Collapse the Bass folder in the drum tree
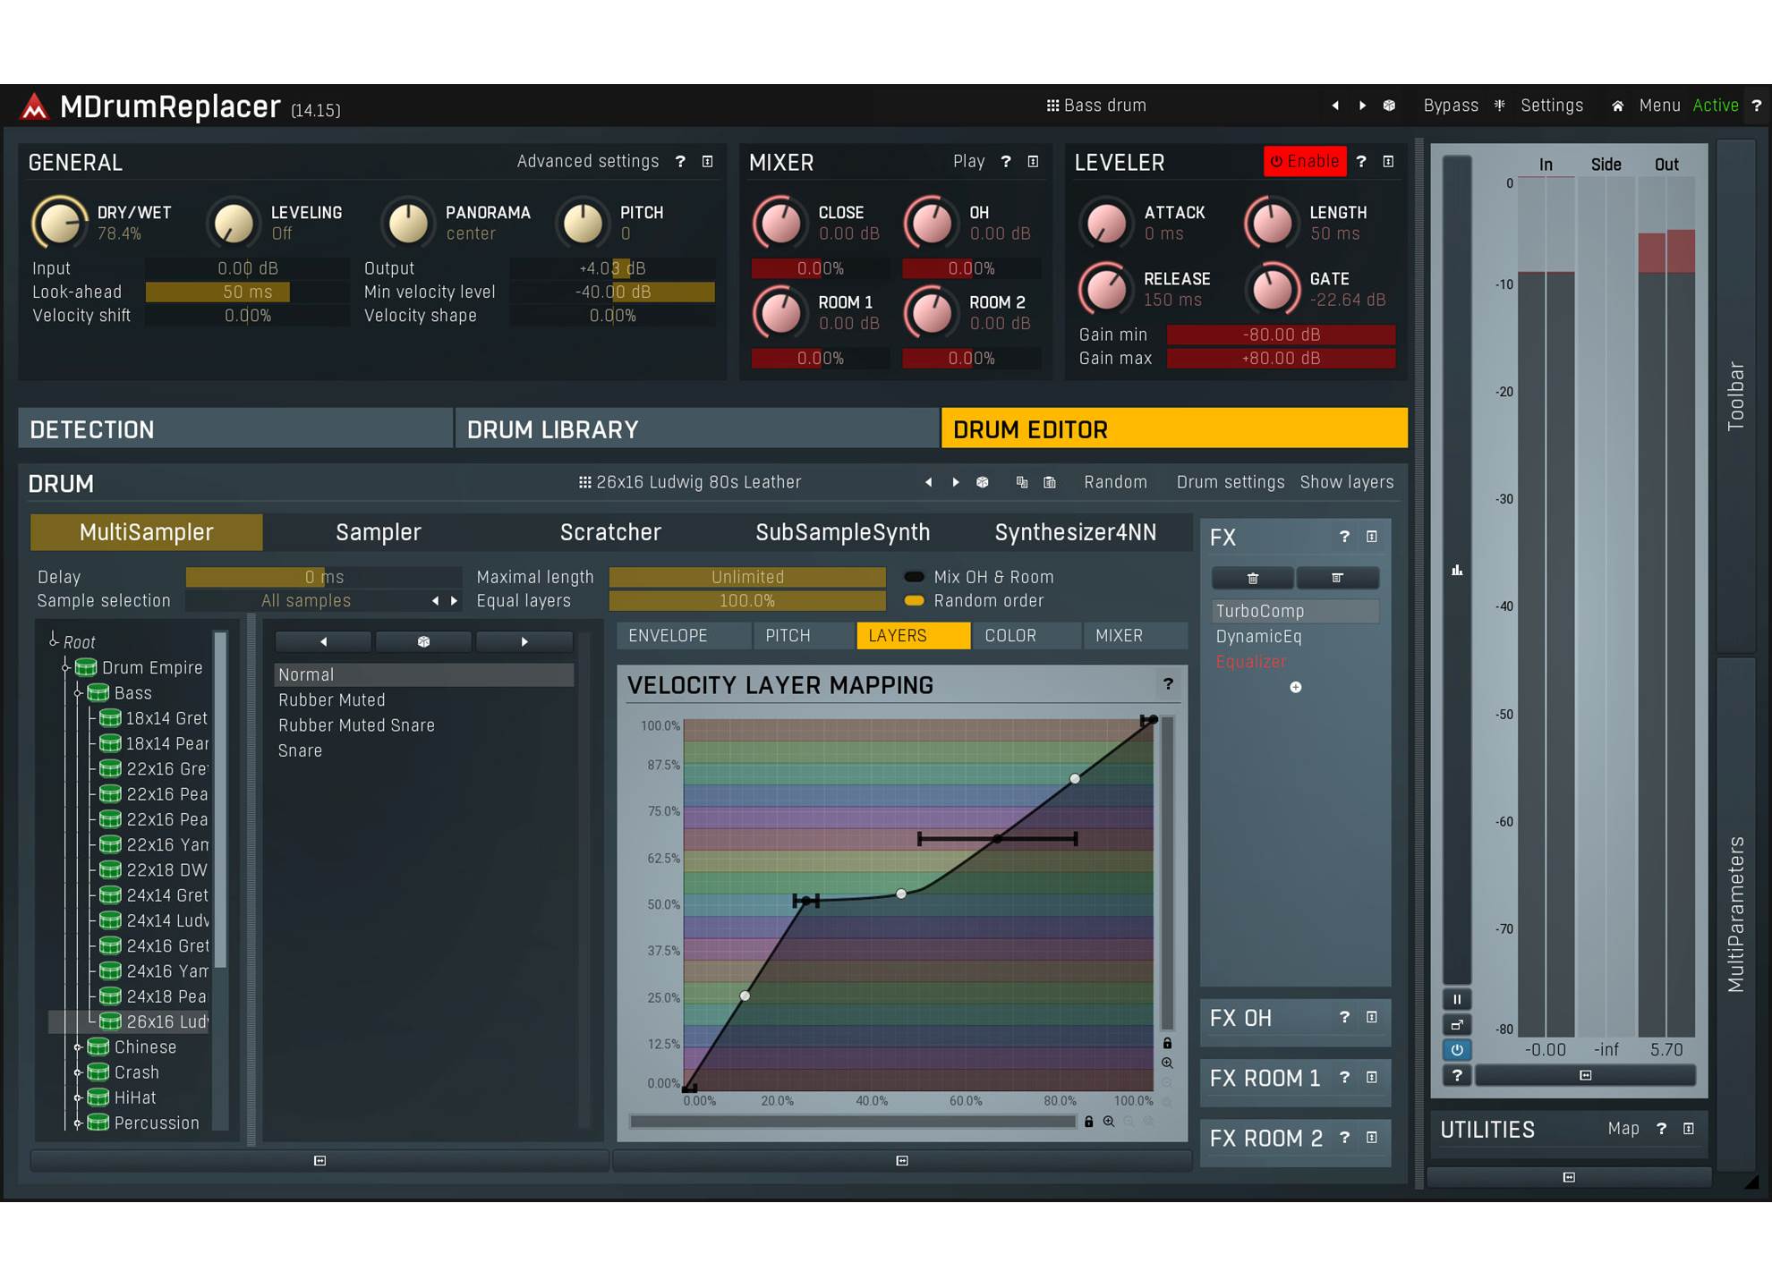 (77, 692)
